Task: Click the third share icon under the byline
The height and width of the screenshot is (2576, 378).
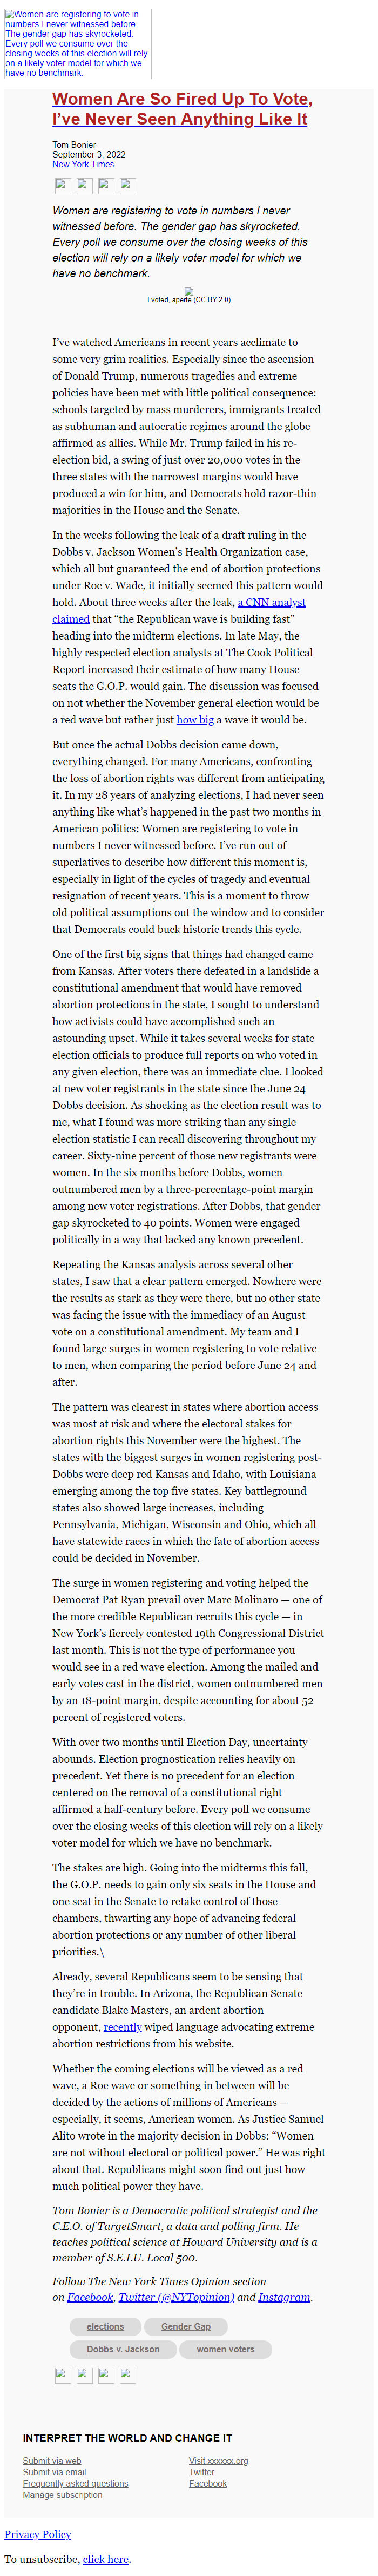Action: (x=106, y=185)
